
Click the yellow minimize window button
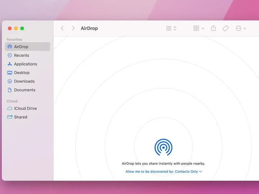(16, 28)
